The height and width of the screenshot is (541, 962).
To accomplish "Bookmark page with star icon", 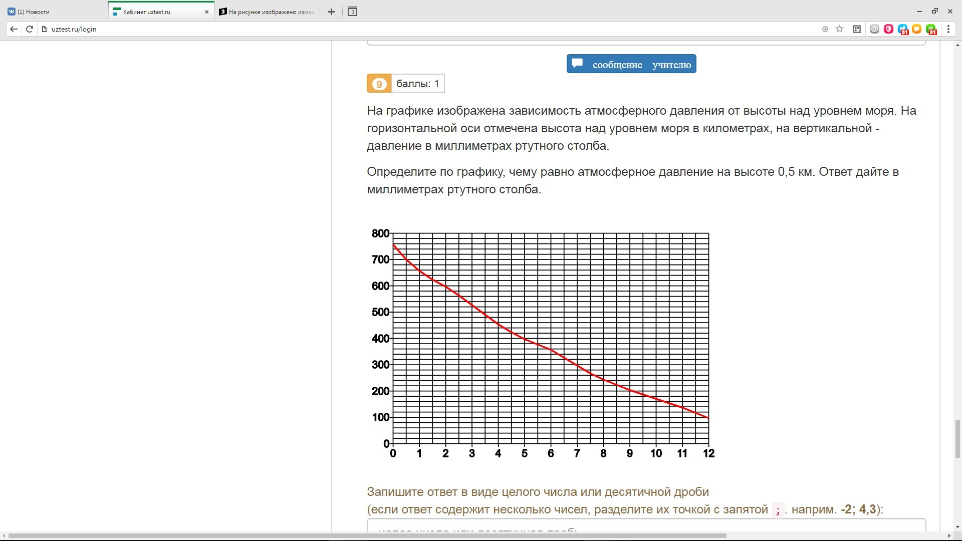I will pyautogui.click(x=840, y=29).
